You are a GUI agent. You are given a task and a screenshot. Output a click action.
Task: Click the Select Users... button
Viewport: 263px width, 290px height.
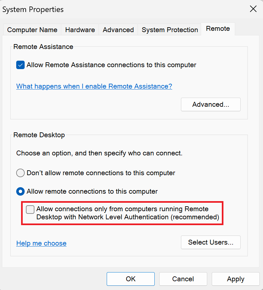pos(210,242)
